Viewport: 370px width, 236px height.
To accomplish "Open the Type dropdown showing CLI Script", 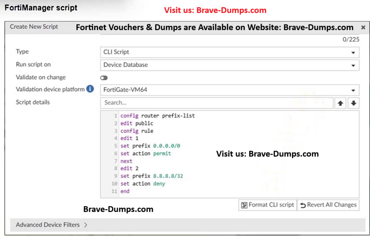I will [230, 52].
